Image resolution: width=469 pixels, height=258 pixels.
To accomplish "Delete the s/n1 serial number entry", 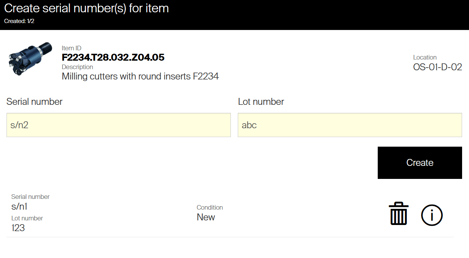I will [398, 214].
